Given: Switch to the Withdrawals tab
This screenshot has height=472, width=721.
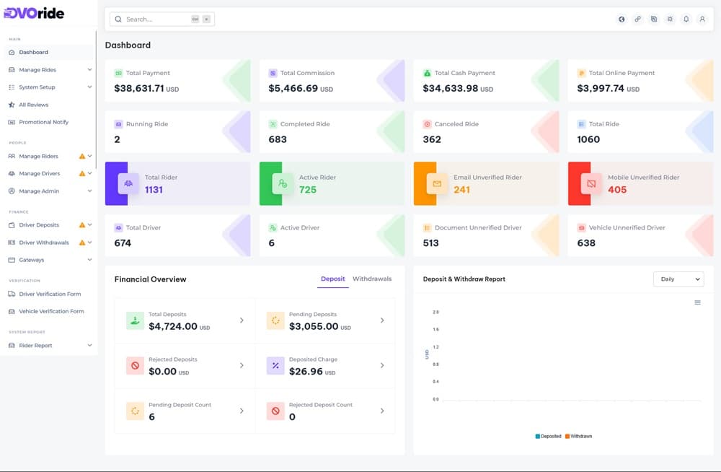Looking at the screenshot, I should [372, 279].
